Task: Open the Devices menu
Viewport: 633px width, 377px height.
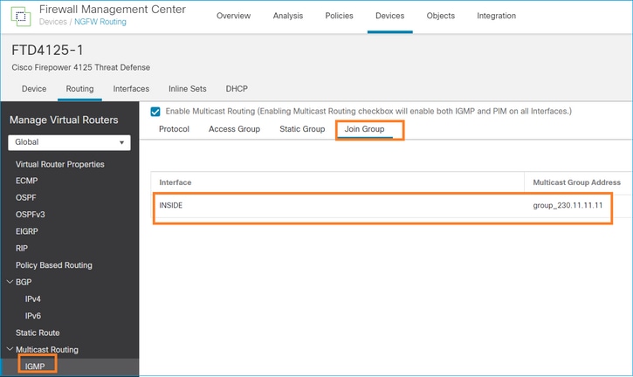Action: 389,16
